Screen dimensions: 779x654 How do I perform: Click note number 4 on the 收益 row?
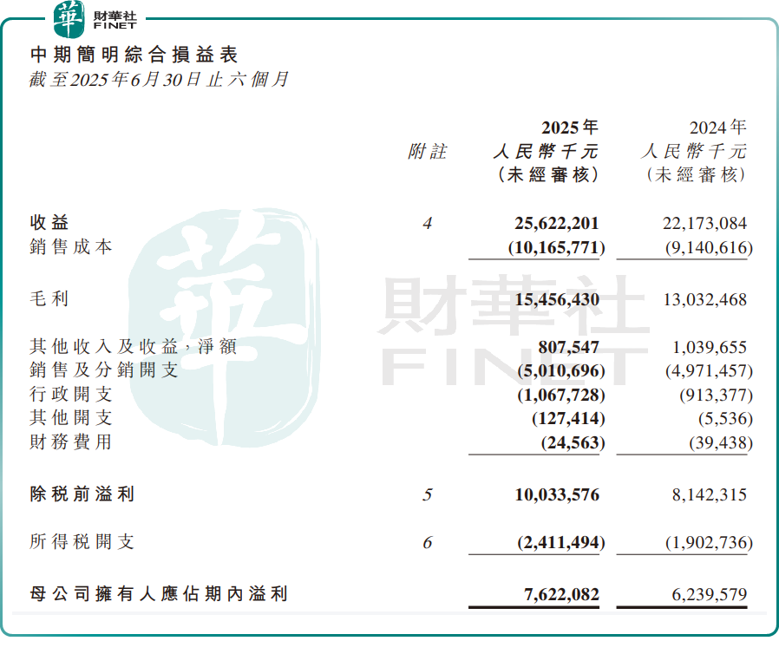click(428, 224)
